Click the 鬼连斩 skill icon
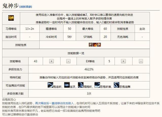The height and width of the screenshot is (117, 162). coord(50,85)
